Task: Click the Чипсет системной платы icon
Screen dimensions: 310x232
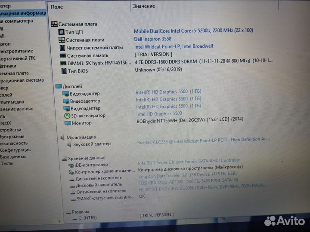Action: [62, 48]
